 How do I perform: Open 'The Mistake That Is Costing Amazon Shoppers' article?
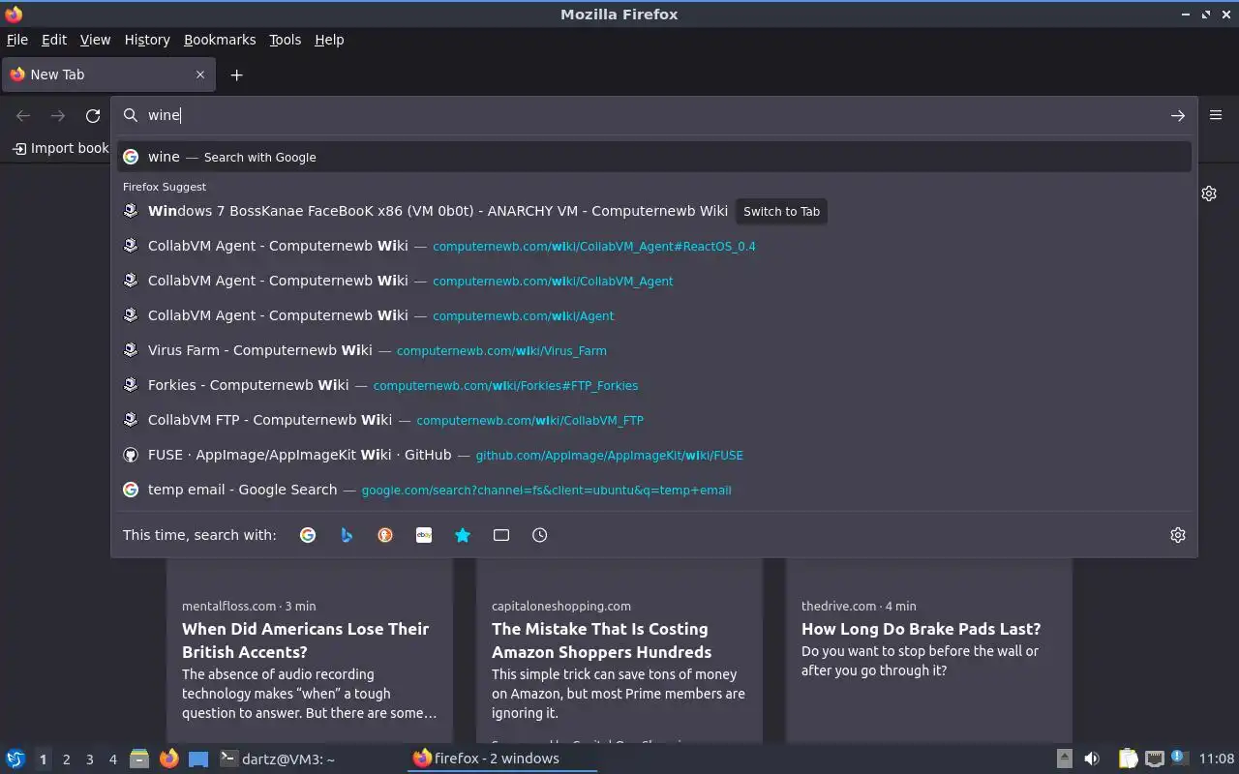[602, 640]
